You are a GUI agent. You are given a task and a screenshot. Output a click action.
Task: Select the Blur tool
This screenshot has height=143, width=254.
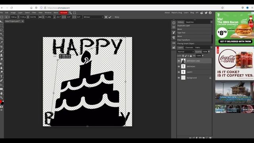pos(2,68)
